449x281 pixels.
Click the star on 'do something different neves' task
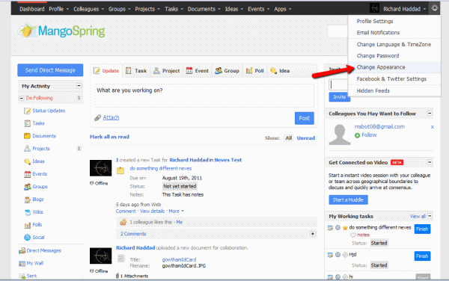[x=345, y=228]
